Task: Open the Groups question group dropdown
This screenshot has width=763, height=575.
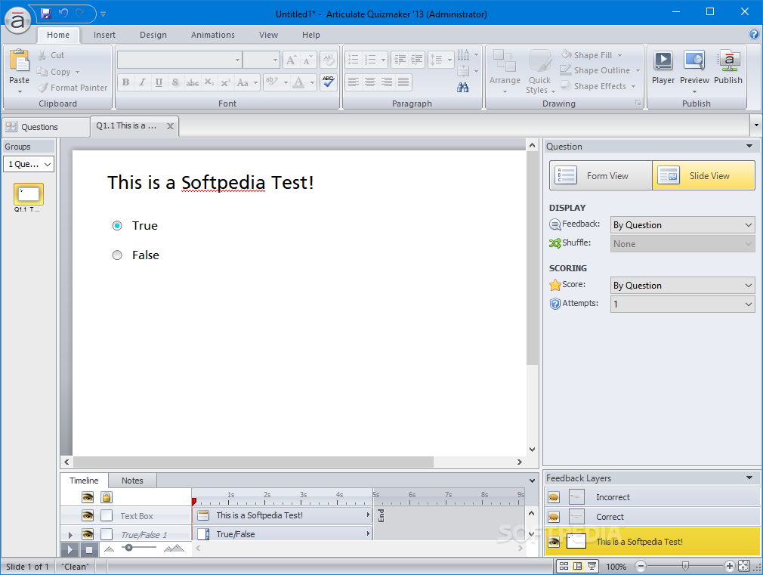Action: pyautogui.click(x=29, y=164)
